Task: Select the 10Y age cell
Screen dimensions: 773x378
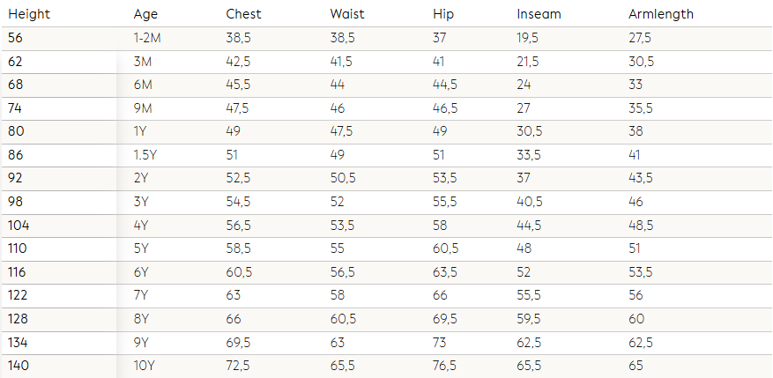Action: coord(145,365)
